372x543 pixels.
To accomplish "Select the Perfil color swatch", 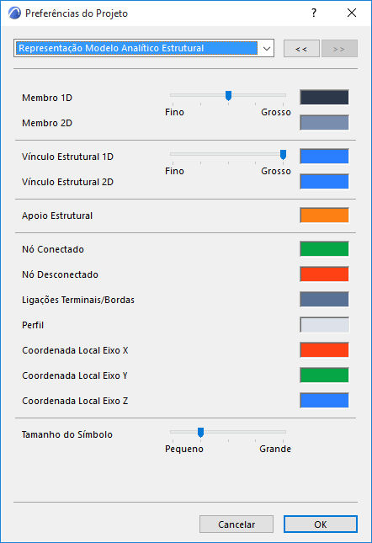I will [324, 325].
